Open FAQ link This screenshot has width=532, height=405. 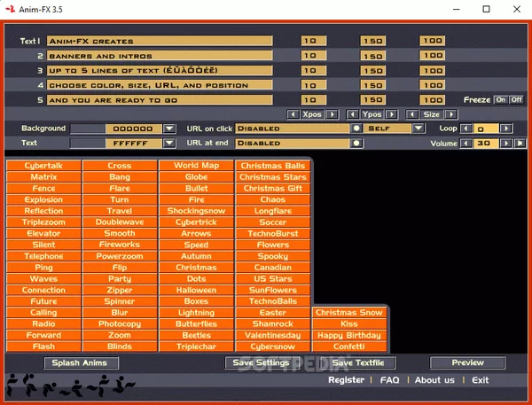tap(389, 380)
